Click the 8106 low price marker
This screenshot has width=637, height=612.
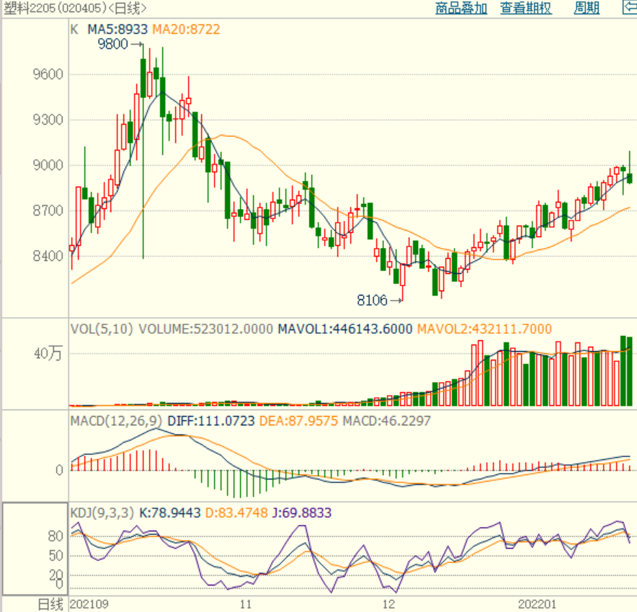point(372,300)
